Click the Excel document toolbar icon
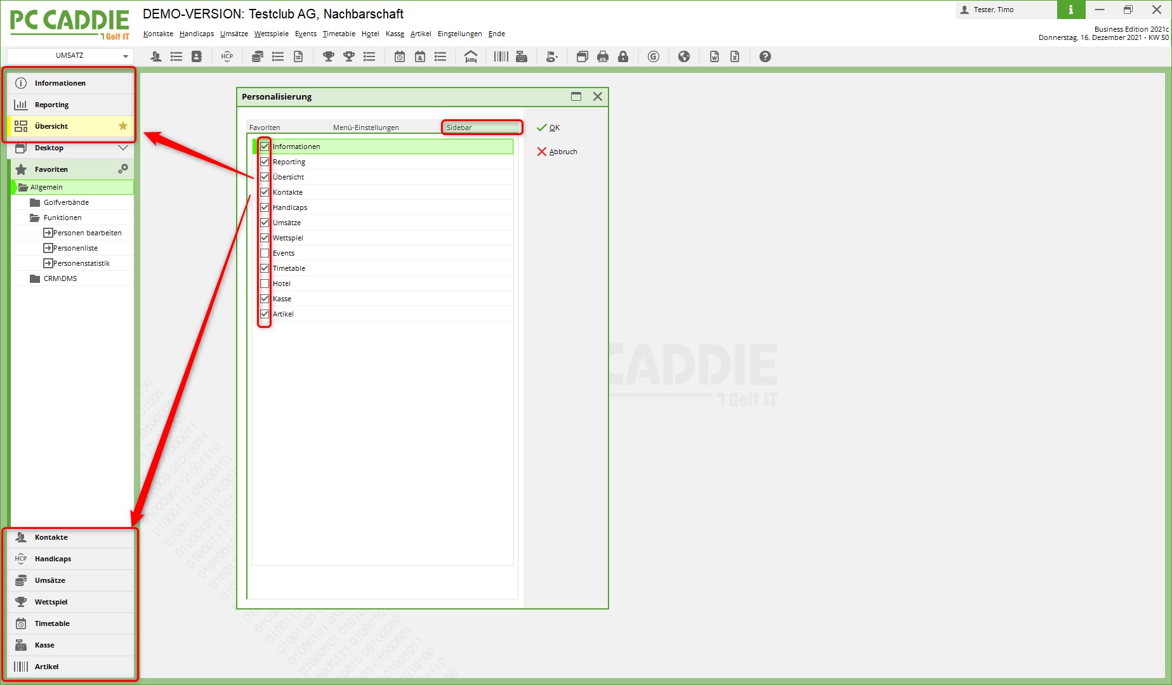The width and height of the screenshot is (1172, 685). (735, 56)
